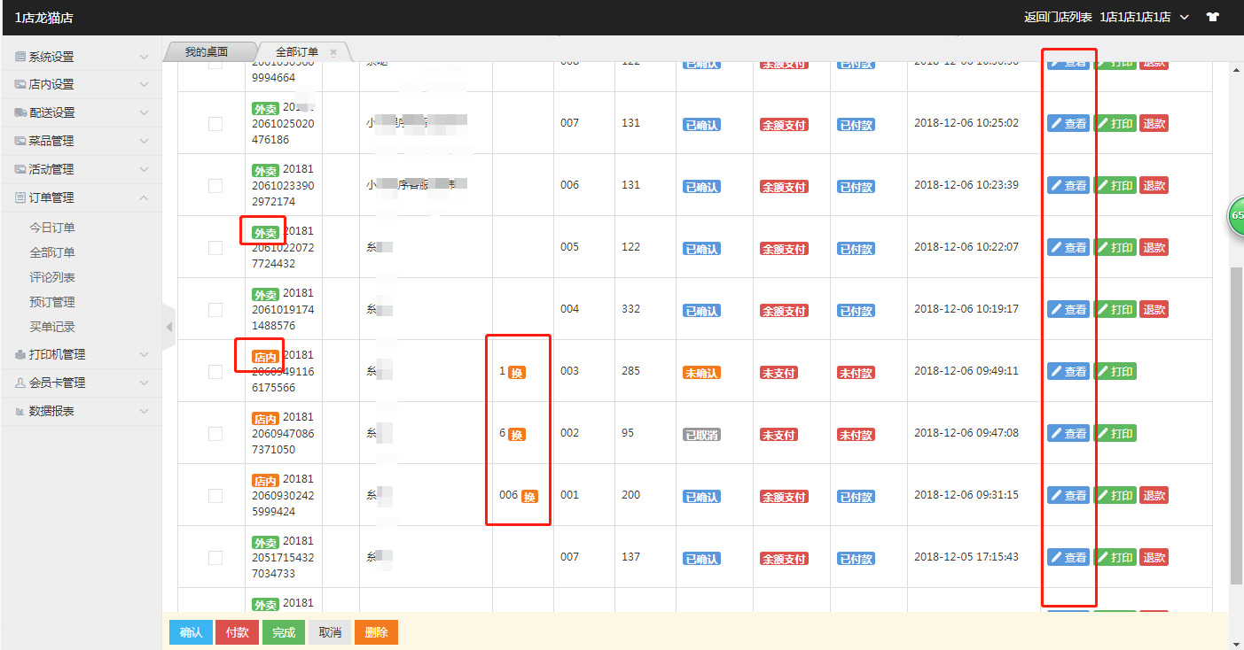
Task: Tick the checkbox for the 10:22:07 order
Action: tap(215, 248)
